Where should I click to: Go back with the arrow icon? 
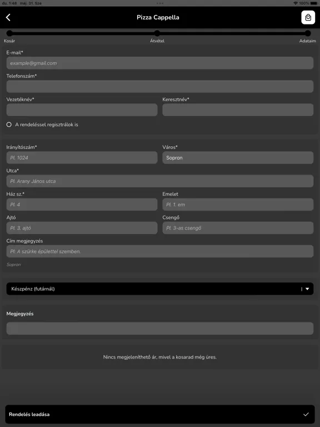(8, 17)
